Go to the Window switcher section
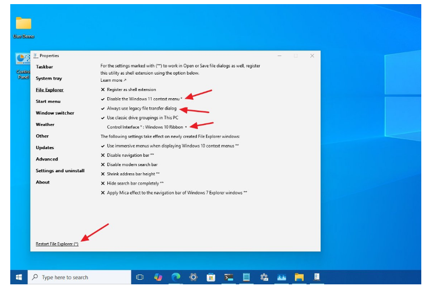 55,113
